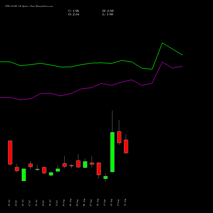Select the '31 Jul' date label

[57, 203]
